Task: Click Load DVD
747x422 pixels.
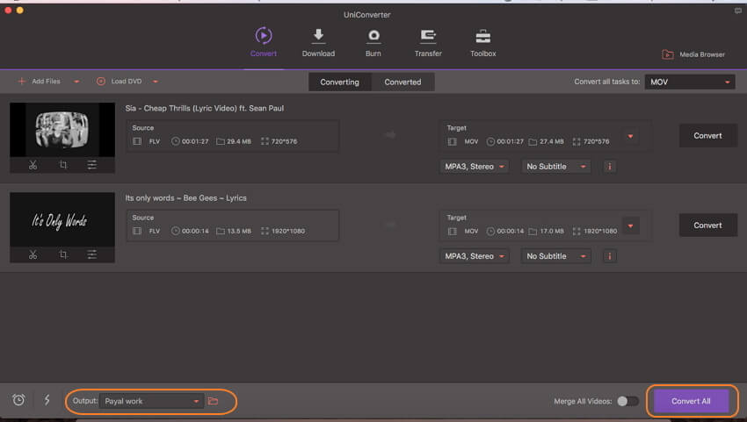Action: point(120,82)
